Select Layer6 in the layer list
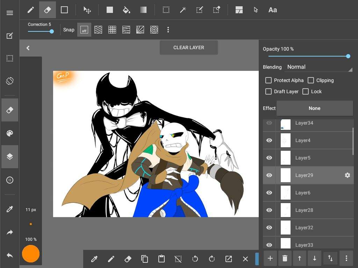 coord(308,193)
